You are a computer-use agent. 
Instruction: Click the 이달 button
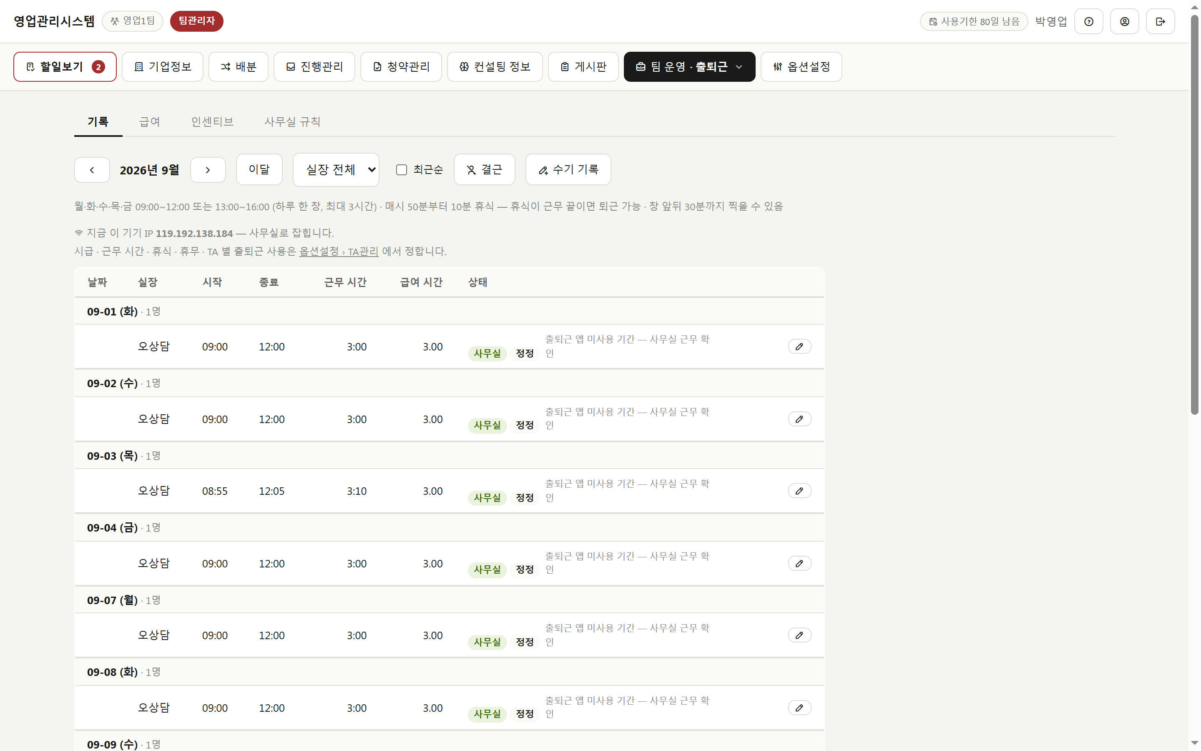click(x=259, y=169)
